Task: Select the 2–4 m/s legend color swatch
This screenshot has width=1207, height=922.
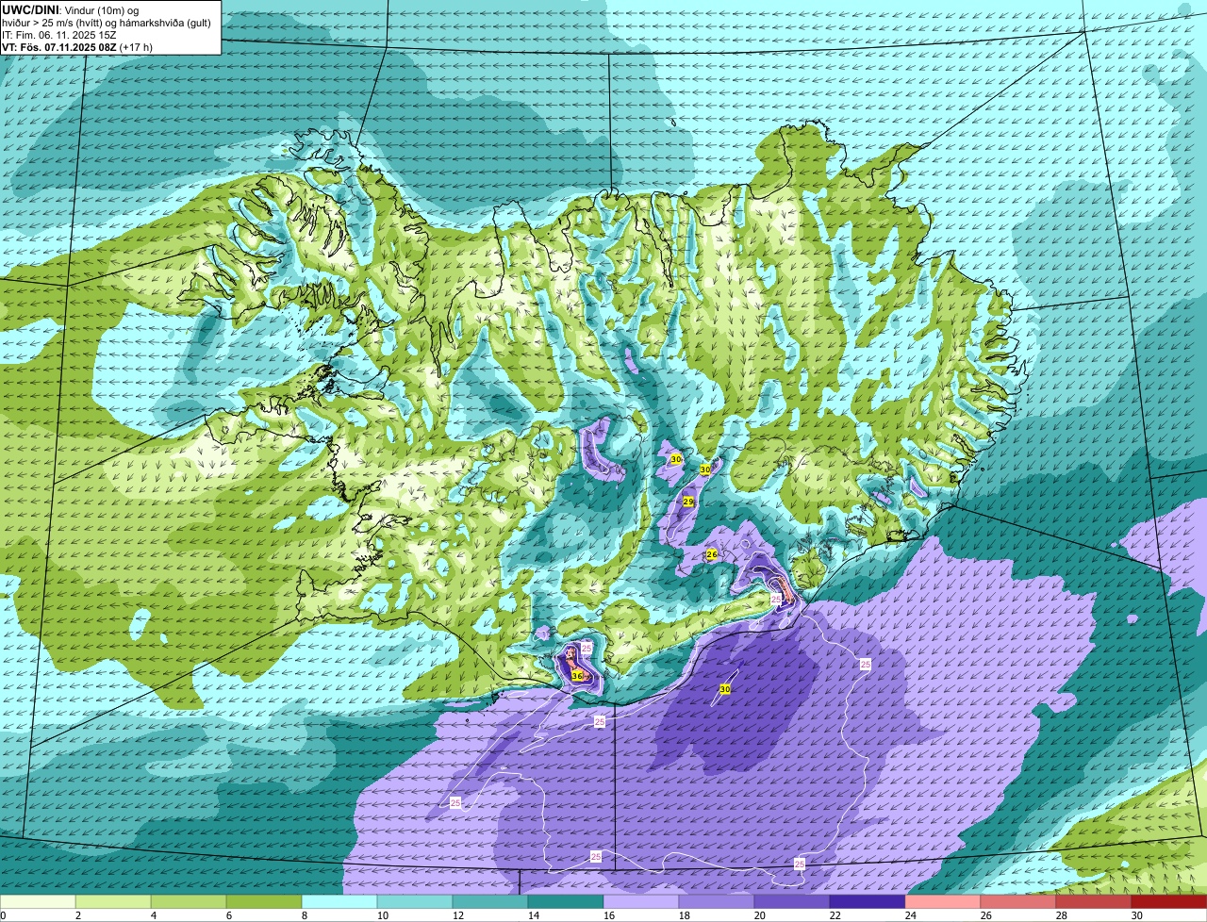Action: click(x=113, y=902)
